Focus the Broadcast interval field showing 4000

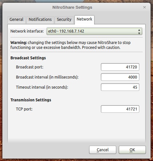120,77
